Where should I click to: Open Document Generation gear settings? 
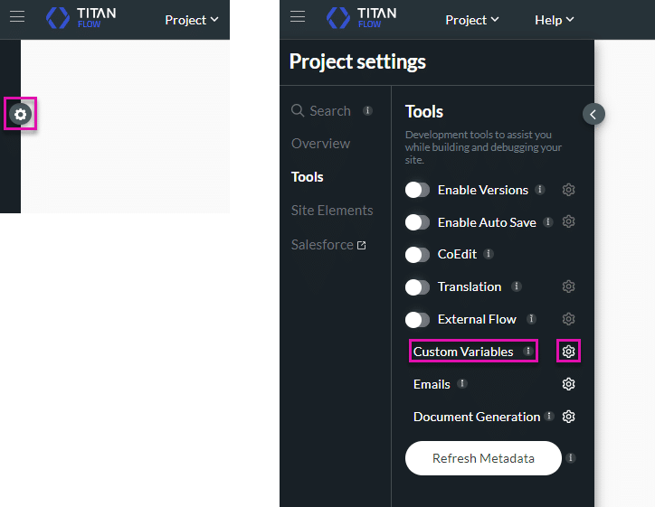click(x=568, y=417)
